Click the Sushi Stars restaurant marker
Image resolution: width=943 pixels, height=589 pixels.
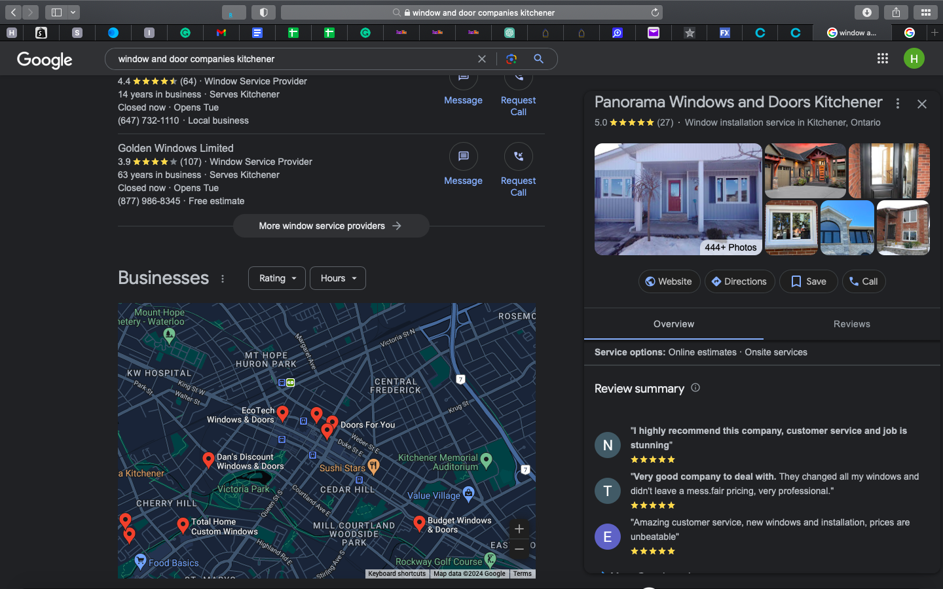pyautogui.click(x=373, y=467)
